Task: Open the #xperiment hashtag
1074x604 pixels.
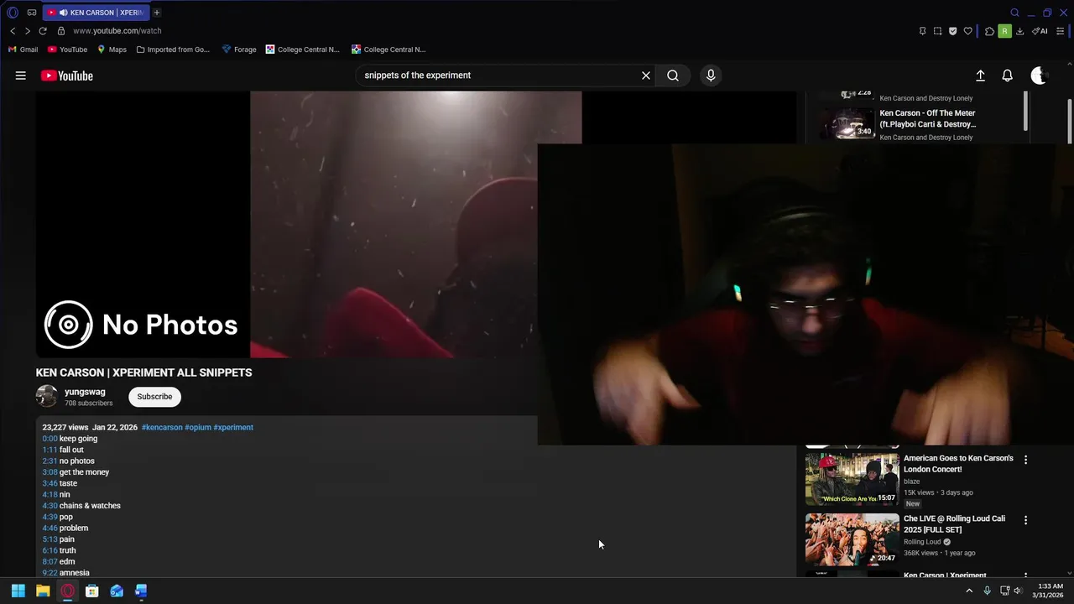Action: pyautogui.click(x=233, y=428)
